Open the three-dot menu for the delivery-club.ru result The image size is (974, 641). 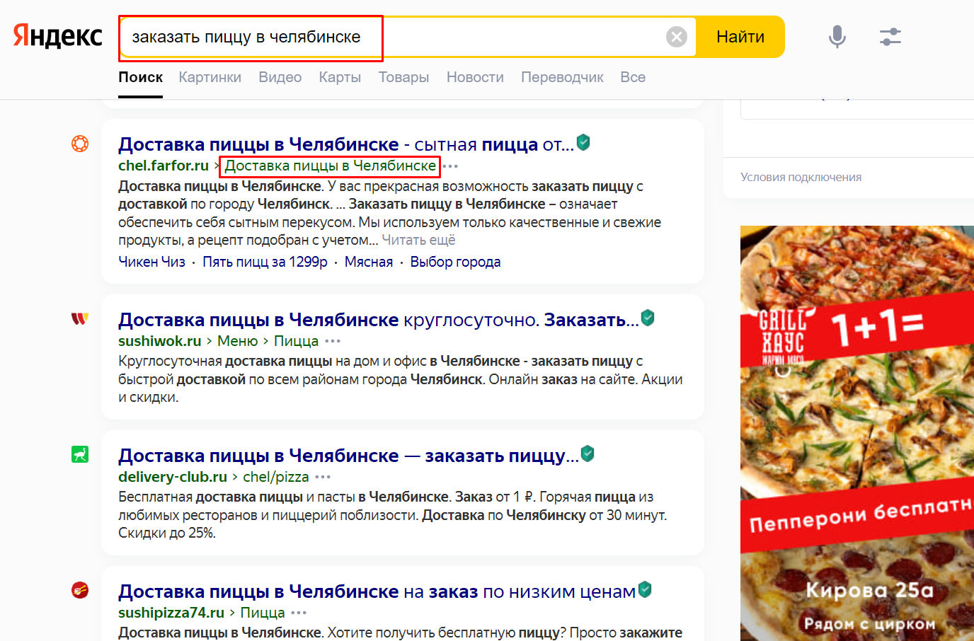[x=323, y=478]
